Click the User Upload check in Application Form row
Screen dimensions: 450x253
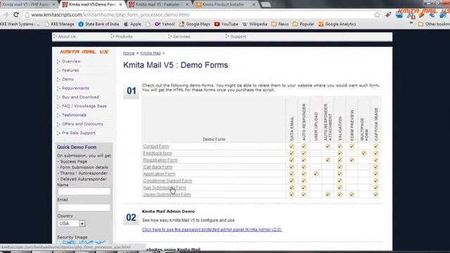coord(316,174)
